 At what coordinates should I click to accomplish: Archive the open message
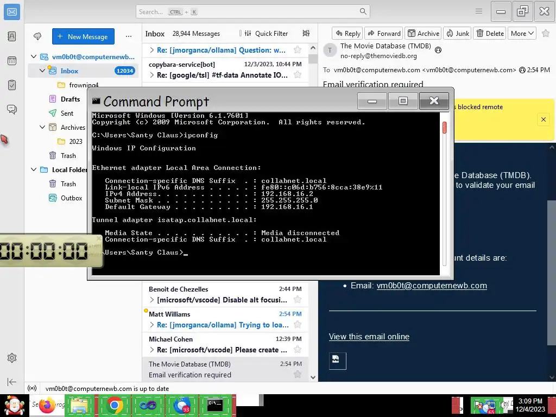click(423, 33)
